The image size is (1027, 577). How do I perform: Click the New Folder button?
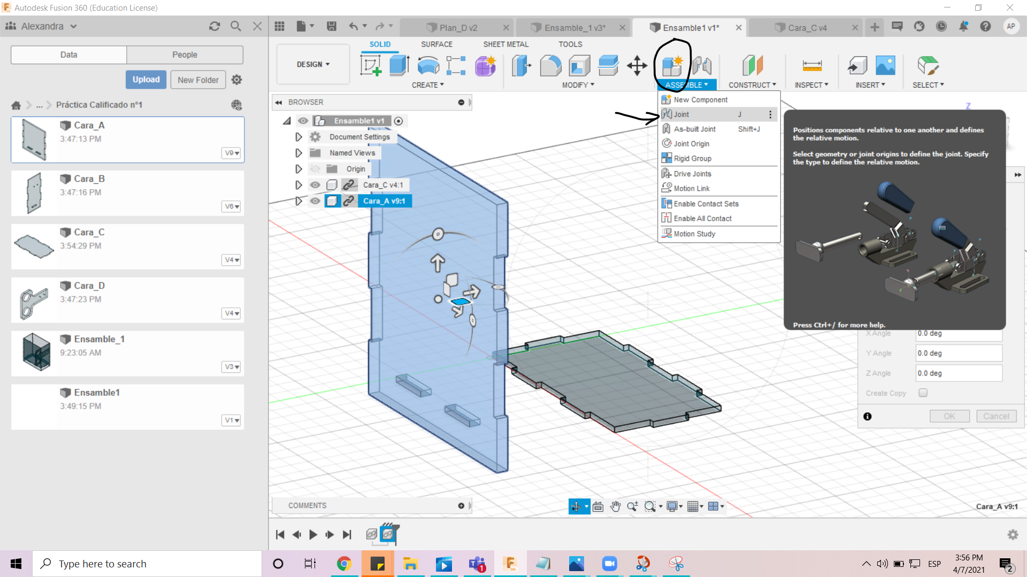pyautogui.click(x=198, y=80)
